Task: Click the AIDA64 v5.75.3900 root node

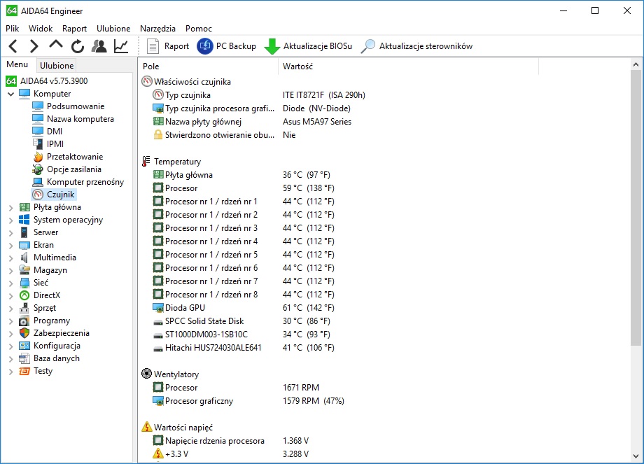Action: pyautogui.click(x=54, y=81)
